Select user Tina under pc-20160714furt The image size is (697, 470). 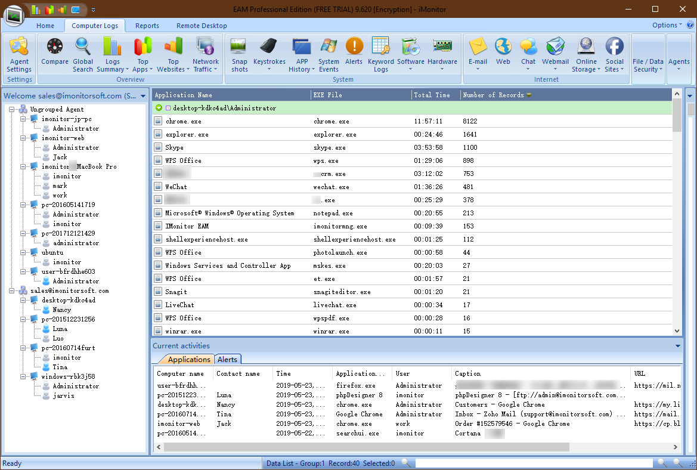click(60, 367)
